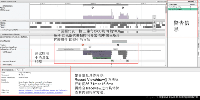This screenshot has width=200, height=100.
Task: Click the CPU 3 track label
Action: pos(3,27)
